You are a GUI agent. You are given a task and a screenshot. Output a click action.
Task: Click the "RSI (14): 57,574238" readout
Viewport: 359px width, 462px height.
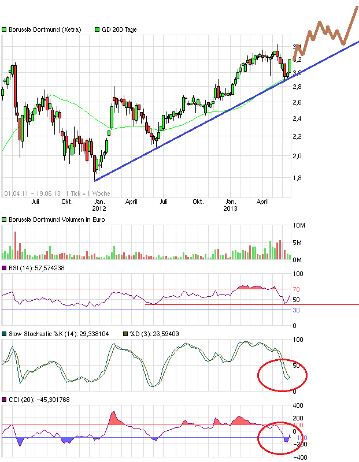click(x=36, y=268)
